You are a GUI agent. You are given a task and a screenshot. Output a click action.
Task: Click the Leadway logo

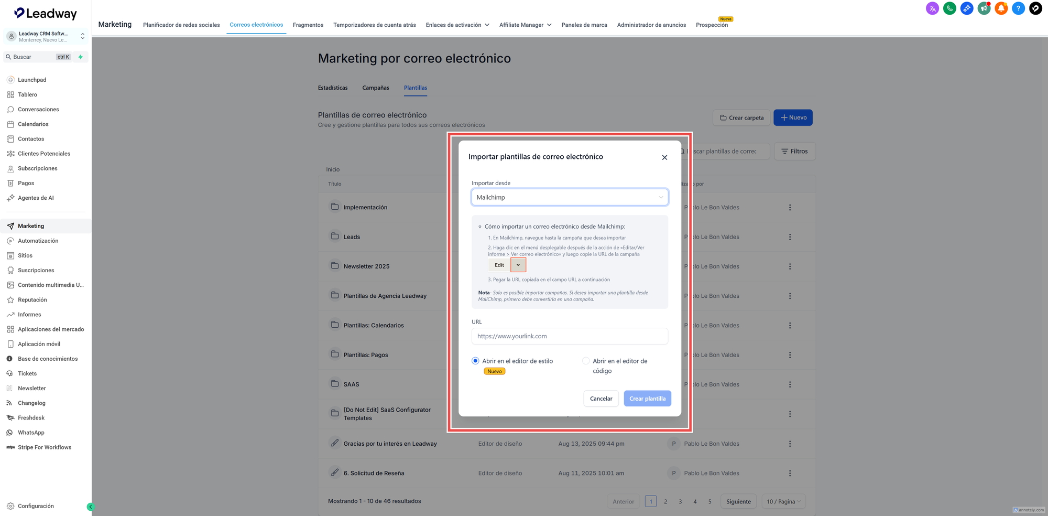click(46, 13)
